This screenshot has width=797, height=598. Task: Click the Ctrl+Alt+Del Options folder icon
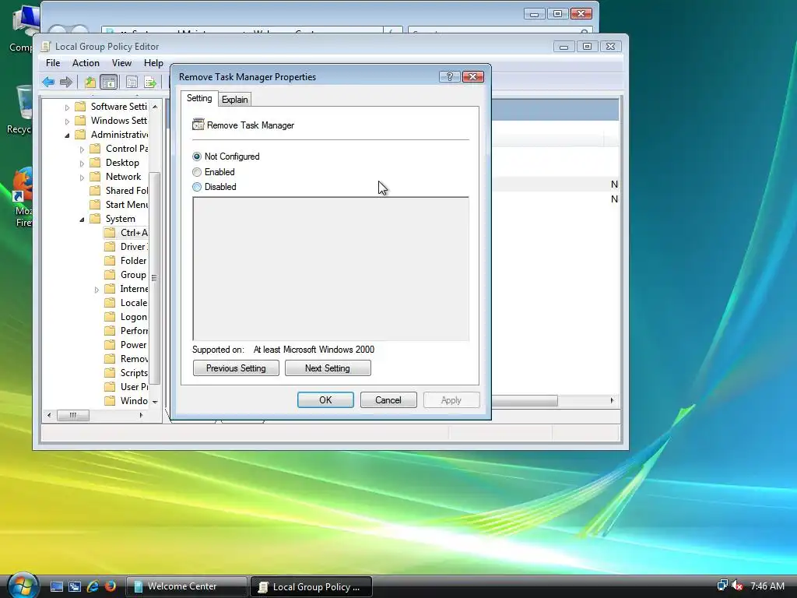(110, 232)
